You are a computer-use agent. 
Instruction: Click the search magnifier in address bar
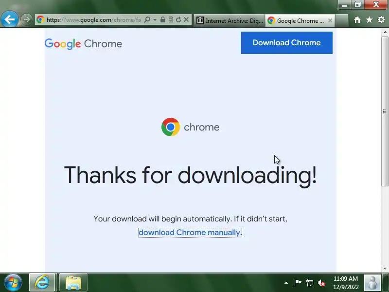pos(147,19)
